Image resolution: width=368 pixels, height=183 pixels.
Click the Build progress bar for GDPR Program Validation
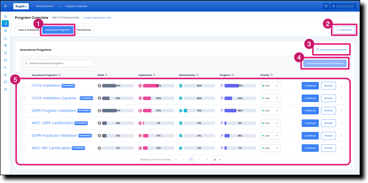point(118,110)
